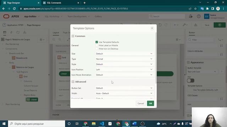This screenshot has height=127, width=227.
Task: Open Microsoft Word from taskbar
Action: (134, 124)
